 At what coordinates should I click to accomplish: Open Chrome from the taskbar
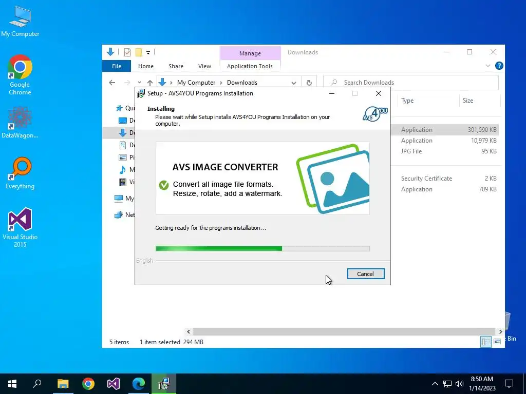(x=88, y=384)
